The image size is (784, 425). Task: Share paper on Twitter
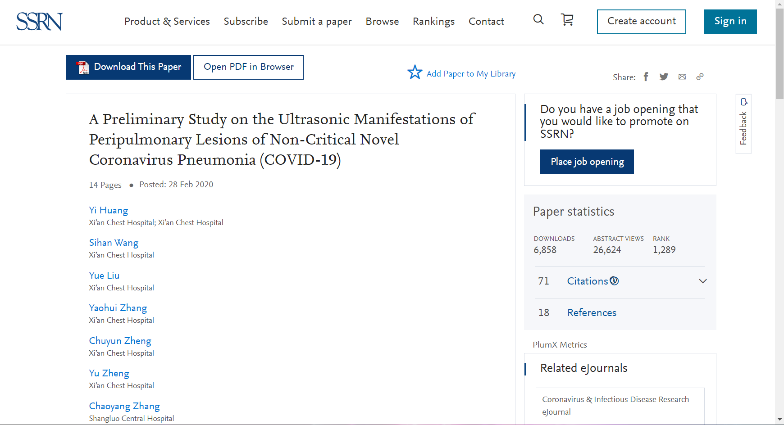pos(664,77)
